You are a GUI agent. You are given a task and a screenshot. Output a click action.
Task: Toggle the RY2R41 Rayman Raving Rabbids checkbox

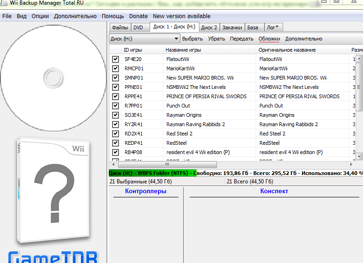[115, 124]
